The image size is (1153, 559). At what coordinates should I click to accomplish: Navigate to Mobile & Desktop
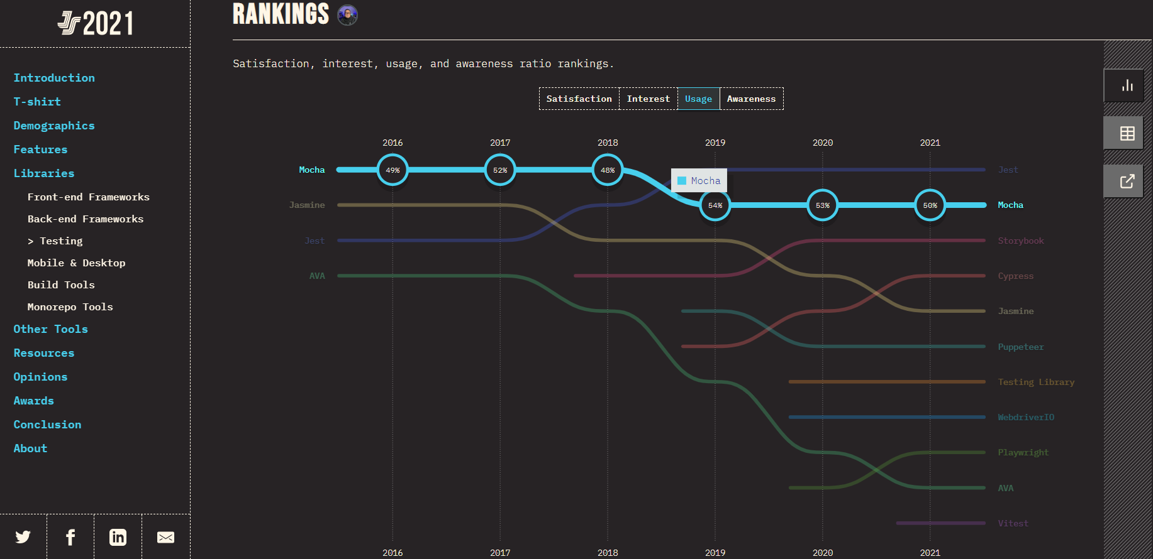point(76,263)
